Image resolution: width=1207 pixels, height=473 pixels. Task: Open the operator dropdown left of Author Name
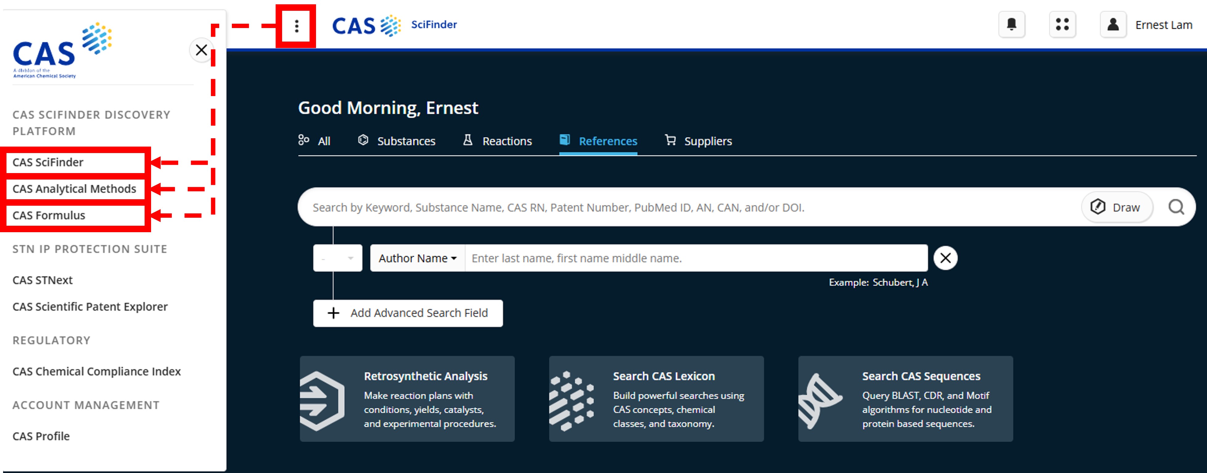click(337, 258)
